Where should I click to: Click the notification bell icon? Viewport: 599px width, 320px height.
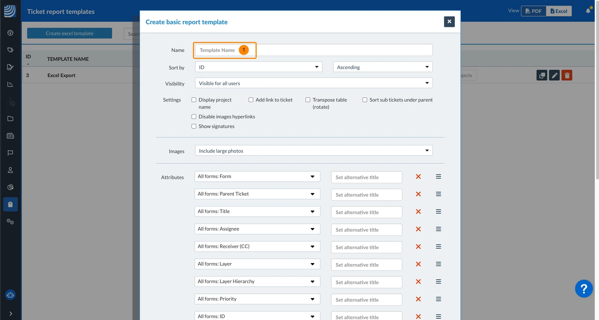tap(588, 11)
